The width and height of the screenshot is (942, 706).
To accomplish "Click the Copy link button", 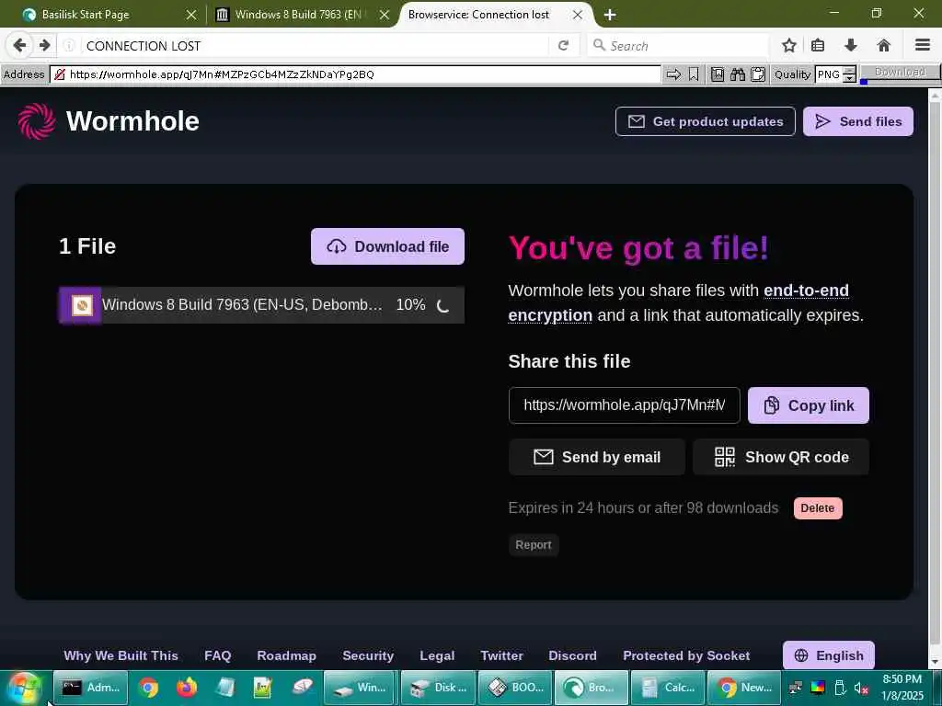I will point(809,405).
